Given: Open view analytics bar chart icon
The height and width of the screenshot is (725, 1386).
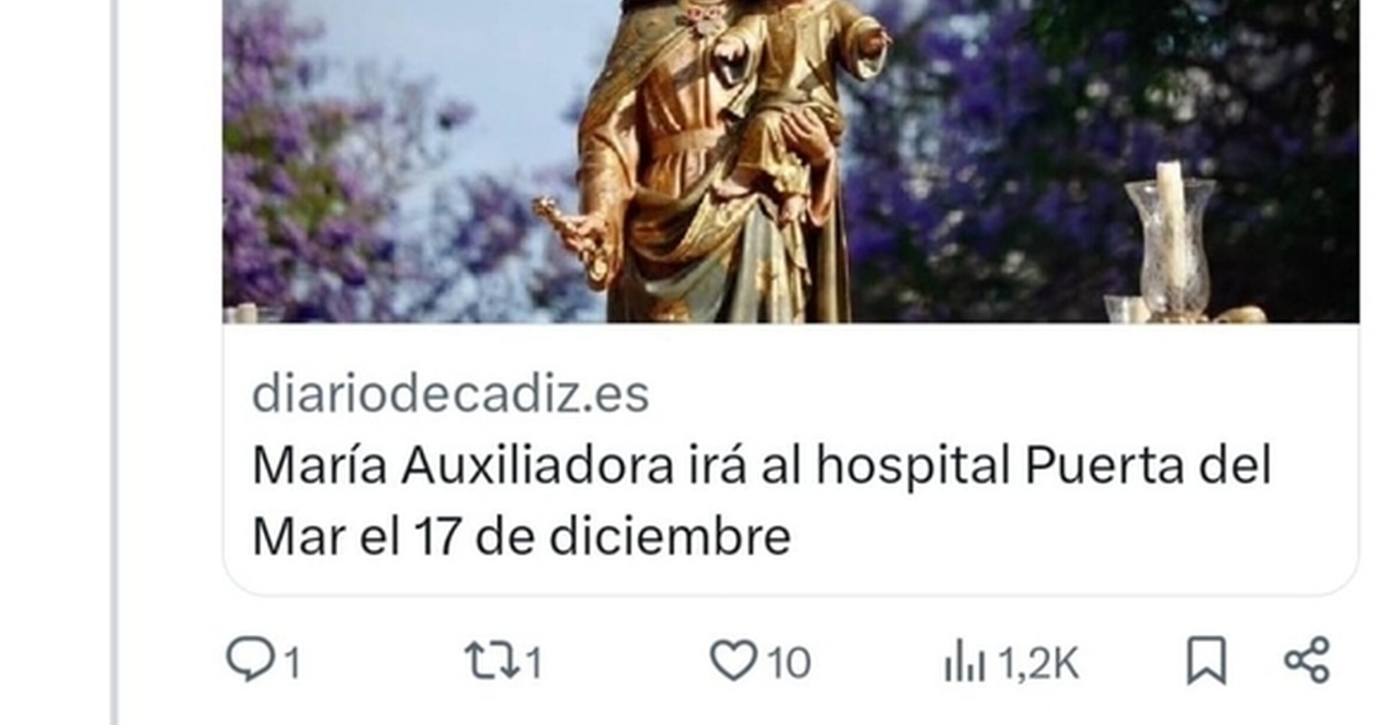Looking at the screenshot, I should coord(964,661).
